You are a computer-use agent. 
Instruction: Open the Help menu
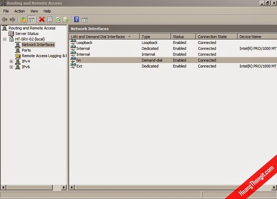coord(47,11)
